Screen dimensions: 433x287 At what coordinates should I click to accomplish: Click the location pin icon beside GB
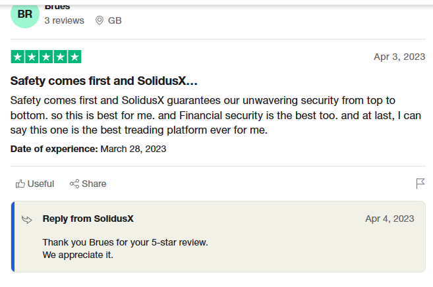pos(100,20)
